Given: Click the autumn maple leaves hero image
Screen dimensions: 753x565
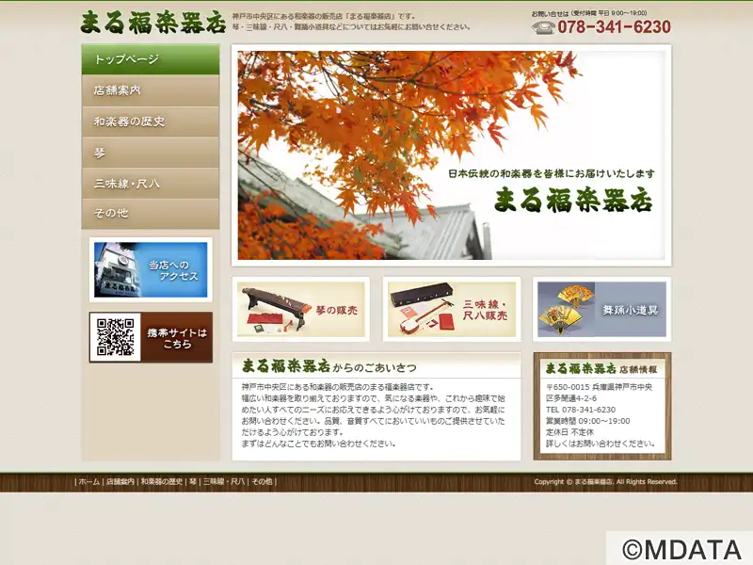Looking at the screenshot, I should pyautogui.click(x=451, y=155).
